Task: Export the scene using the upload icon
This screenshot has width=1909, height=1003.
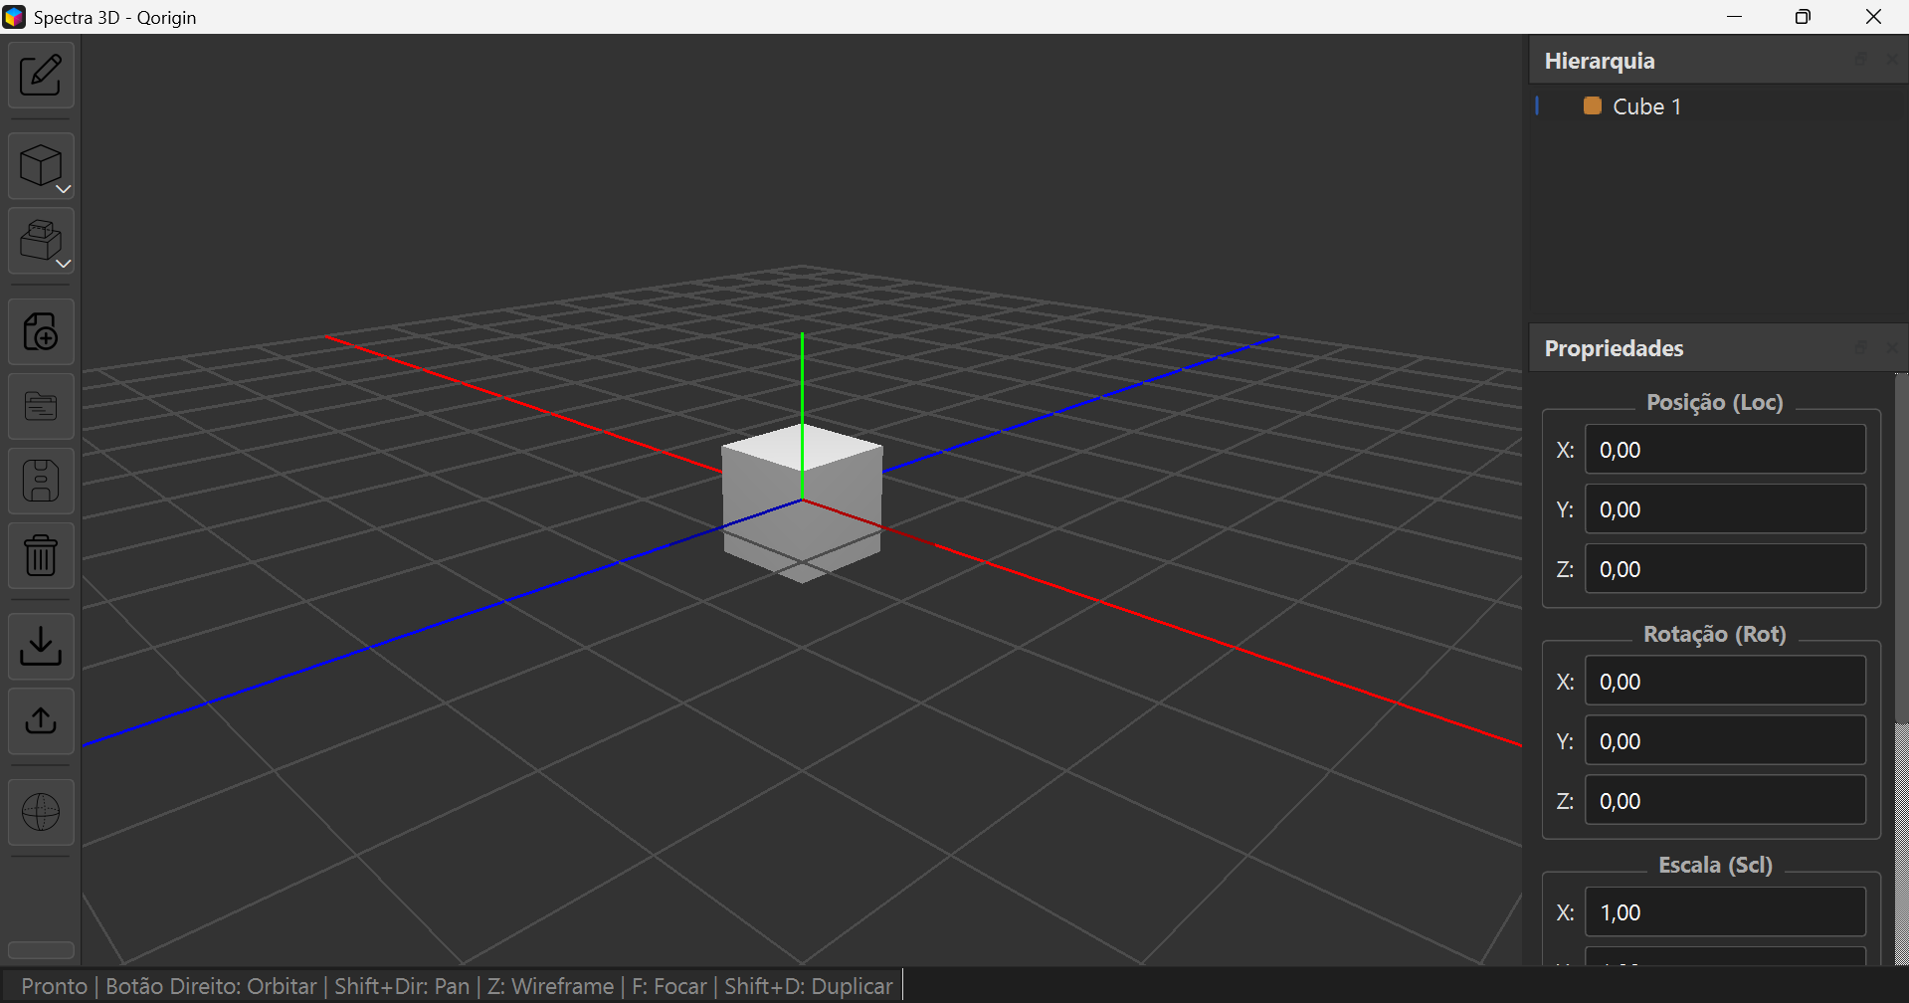Action: pos(41,720)
